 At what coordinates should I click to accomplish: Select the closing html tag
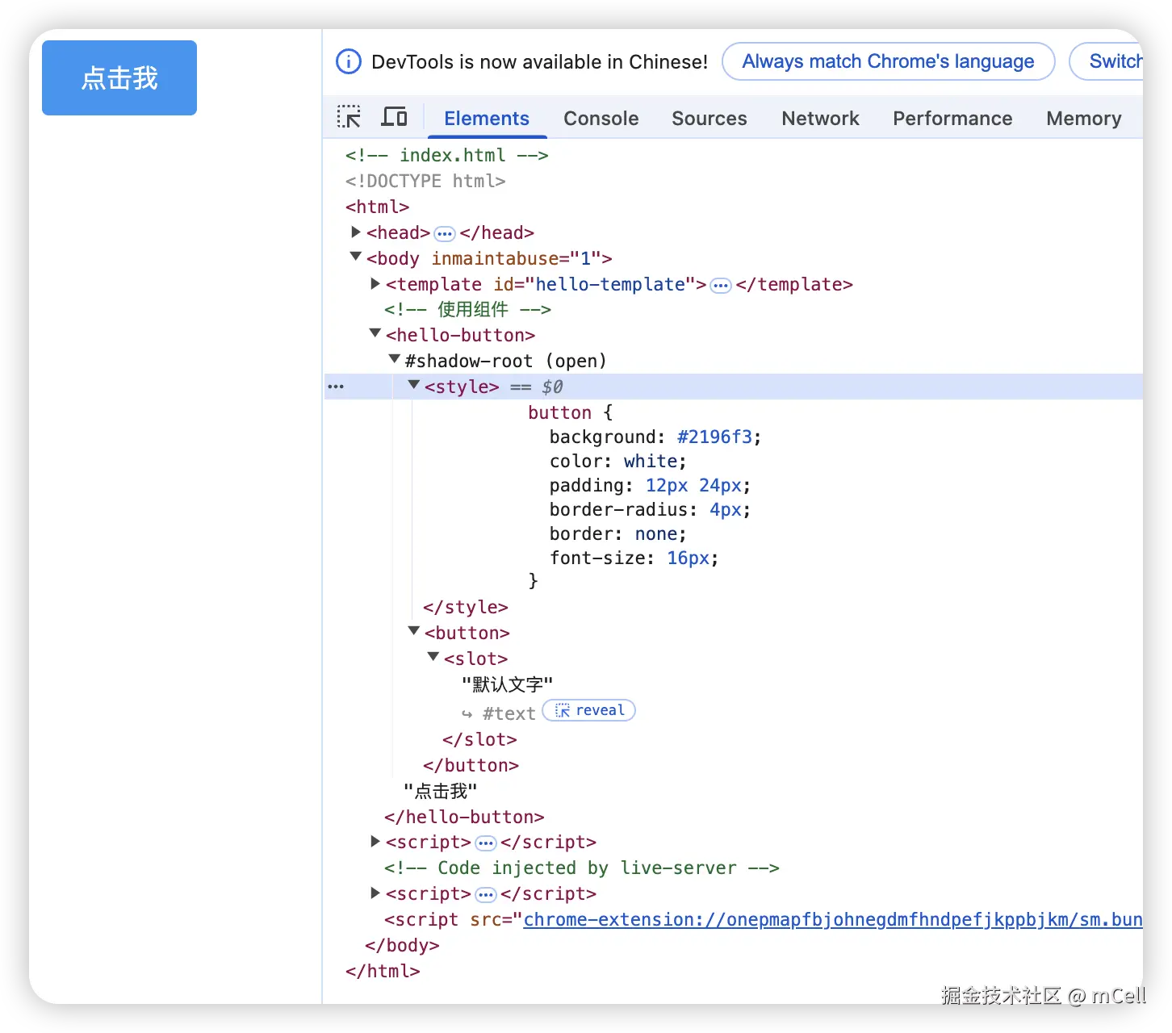[x=383, y=971]
